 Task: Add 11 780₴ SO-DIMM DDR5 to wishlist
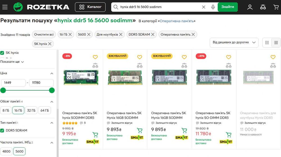(228, 57)
